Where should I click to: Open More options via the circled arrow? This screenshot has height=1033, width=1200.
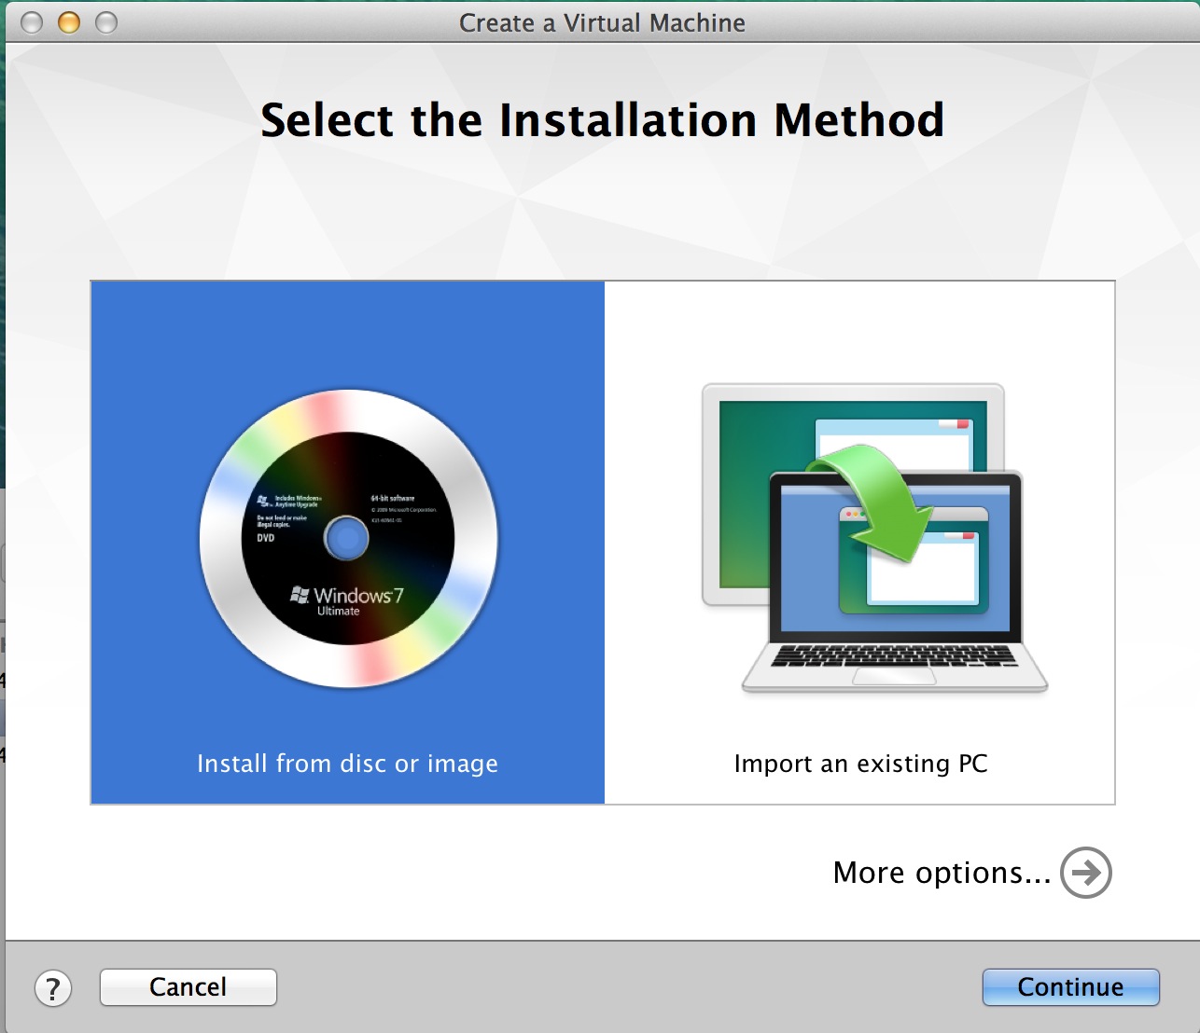1085,873
